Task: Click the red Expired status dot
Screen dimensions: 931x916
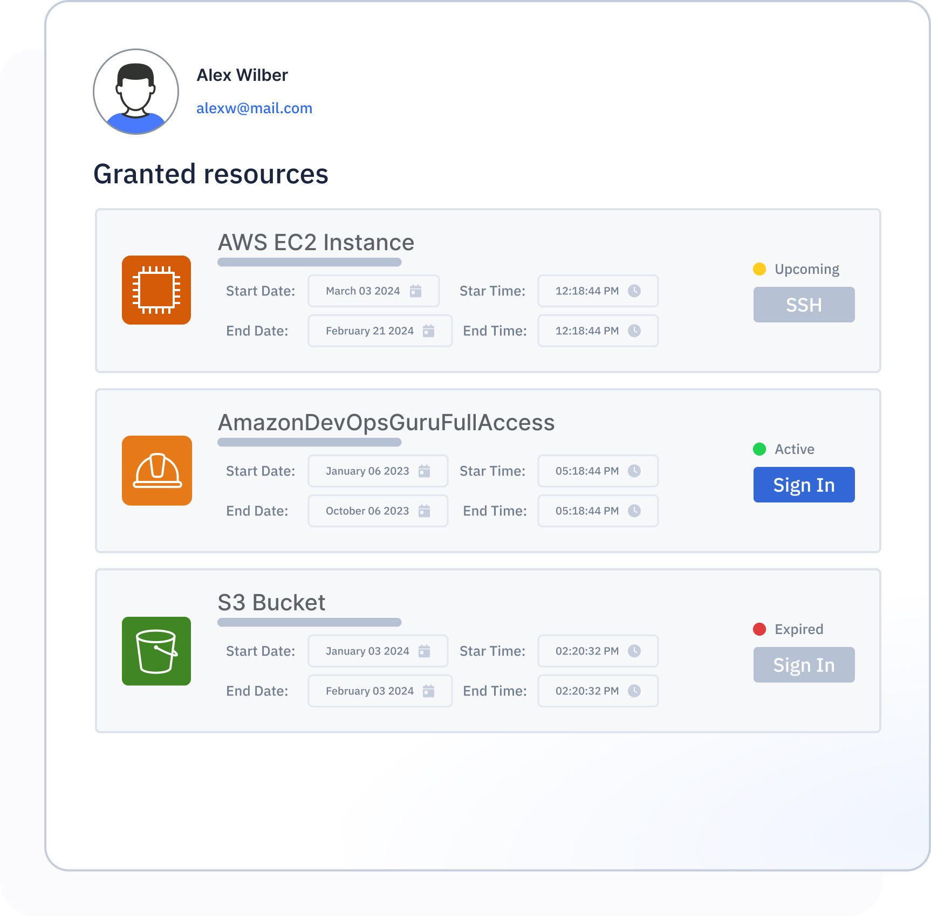Action: [x=759, y=629]
